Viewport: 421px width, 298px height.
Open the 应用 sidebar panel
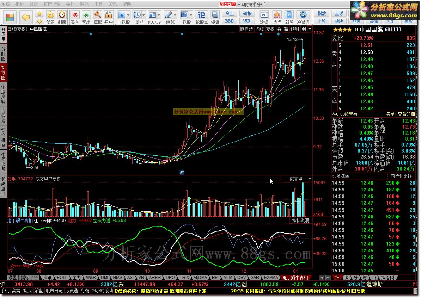tap(3, 34)
